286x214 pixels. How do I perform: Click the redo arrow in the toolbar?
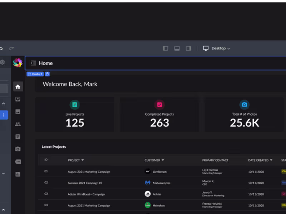click(12, 49)
